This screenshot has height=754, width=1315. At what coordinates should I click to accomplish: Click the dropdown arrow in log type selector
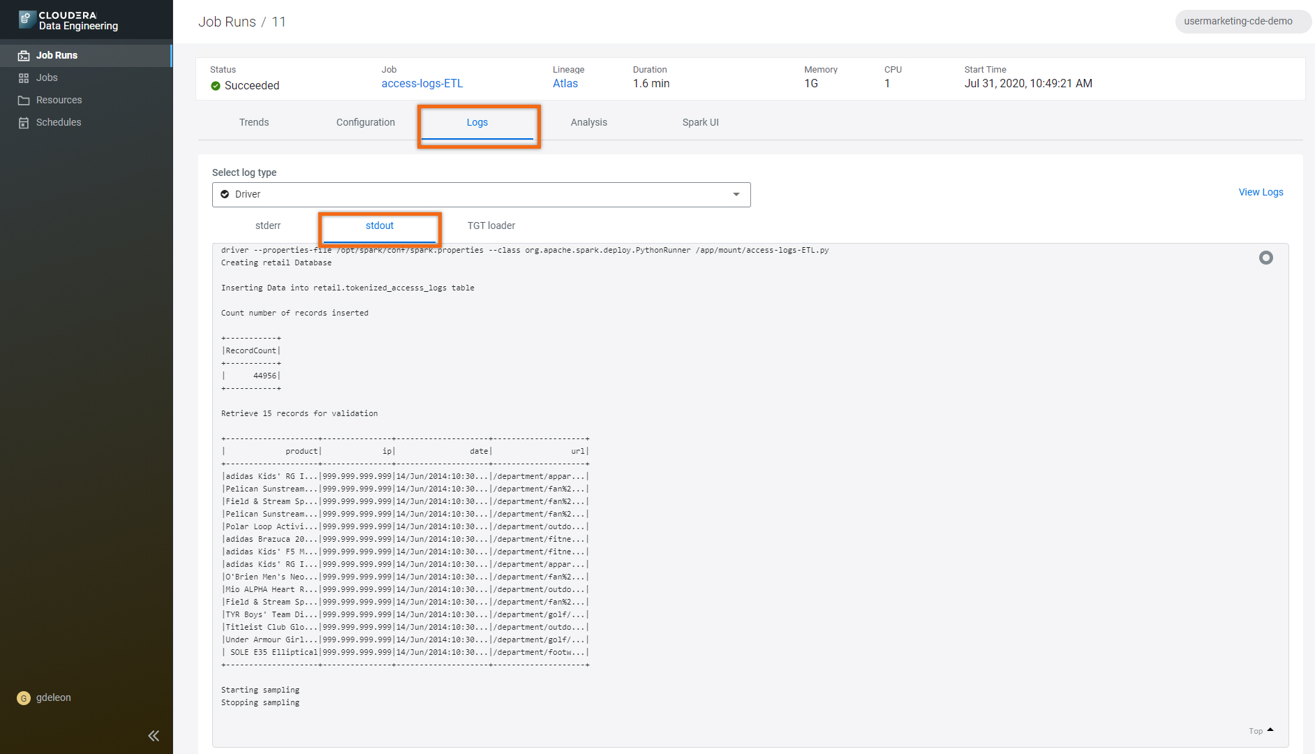click(x=736, y=195)
